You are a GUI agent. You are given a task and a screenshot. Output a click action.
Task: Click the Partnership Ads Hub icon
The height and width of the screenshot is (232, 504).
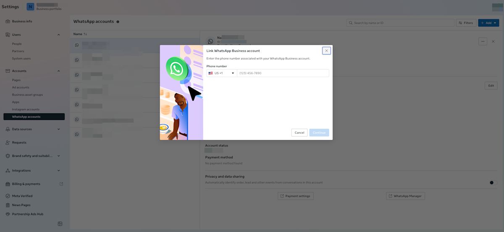(8, 214)
